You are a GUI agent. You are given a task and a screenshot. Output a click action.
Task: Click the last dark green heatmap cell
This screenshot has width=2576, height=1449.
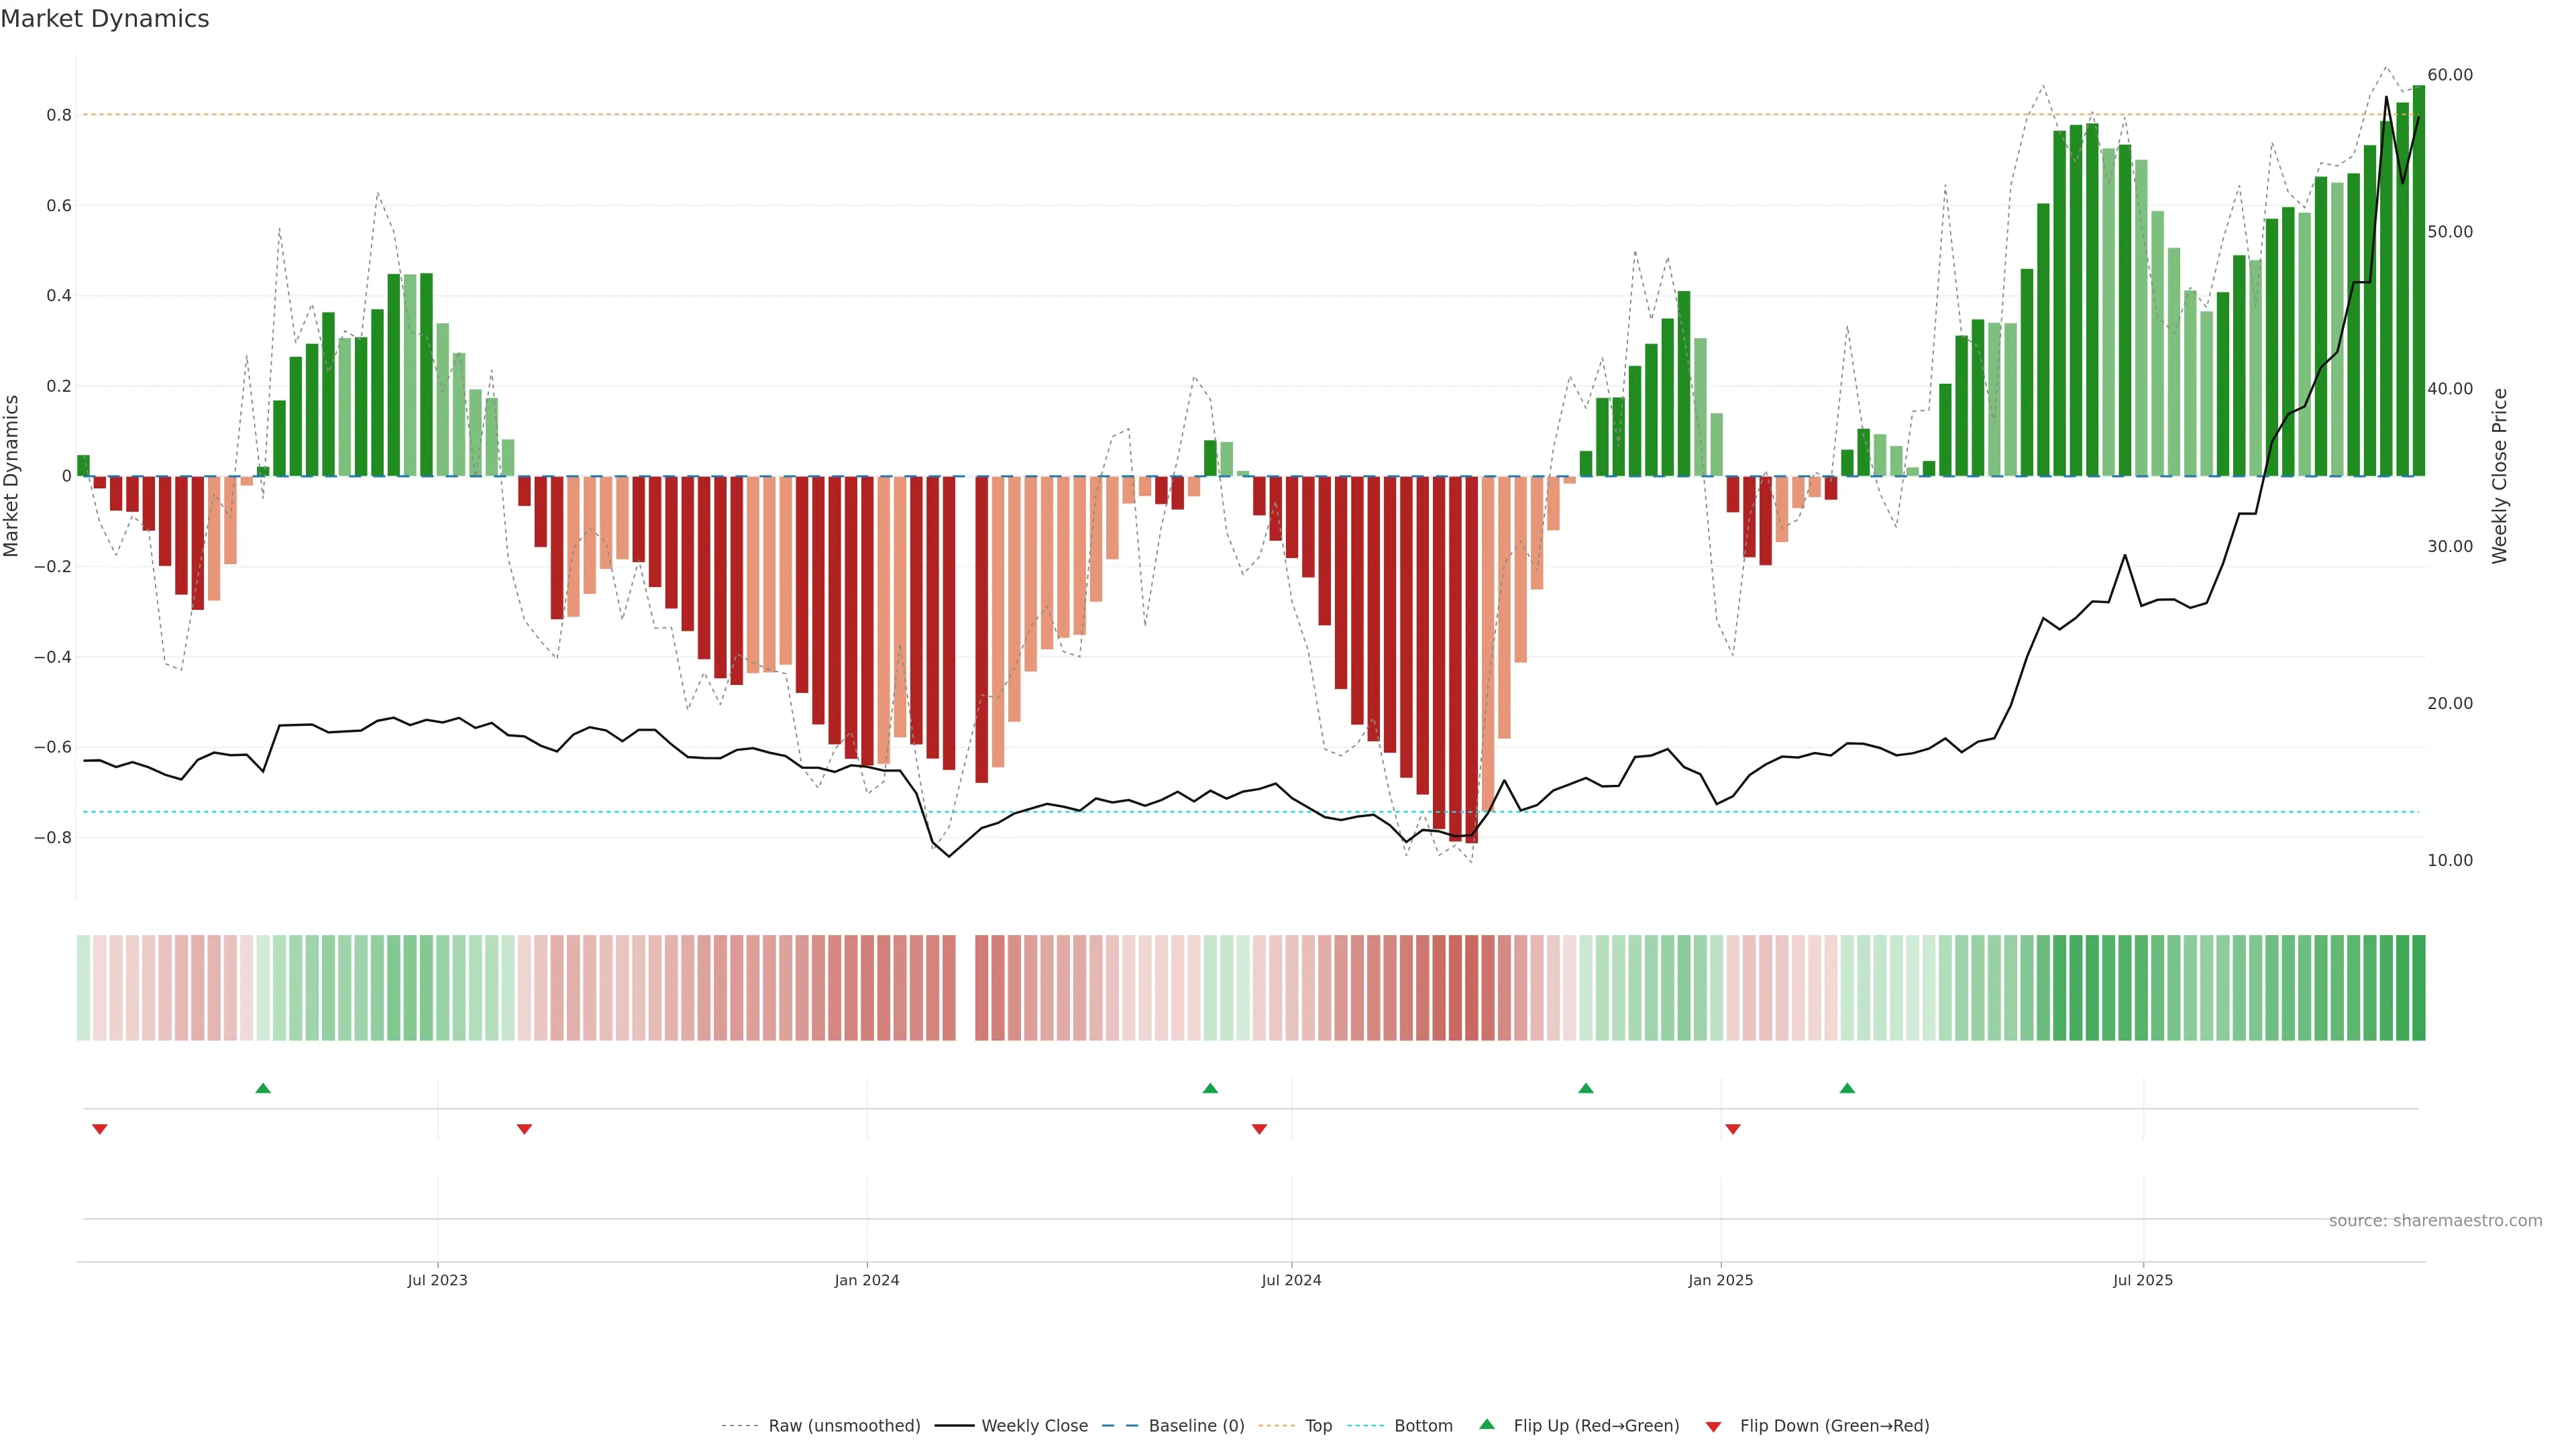[x=2418, y=988]
